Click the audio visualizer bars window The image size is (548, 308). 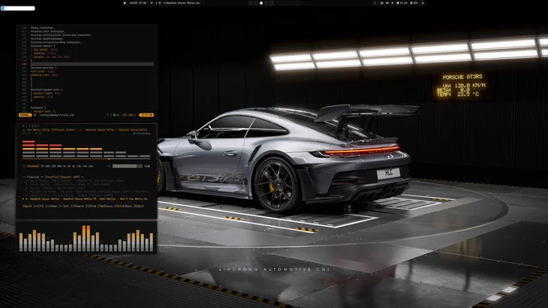[86, 237]
